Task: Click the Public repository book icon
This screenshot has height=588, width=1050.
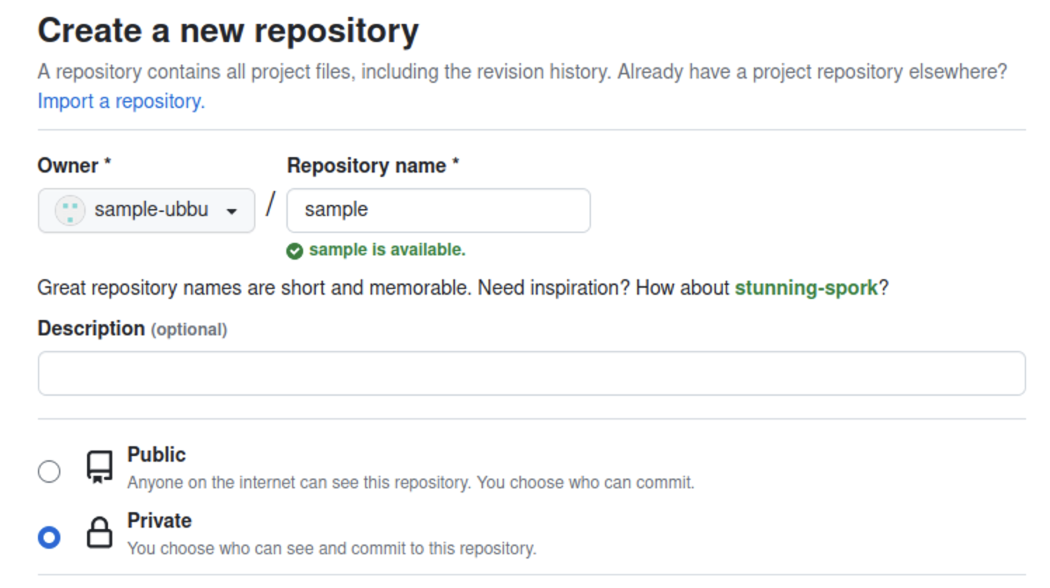Action: click(x=99, y=467)
